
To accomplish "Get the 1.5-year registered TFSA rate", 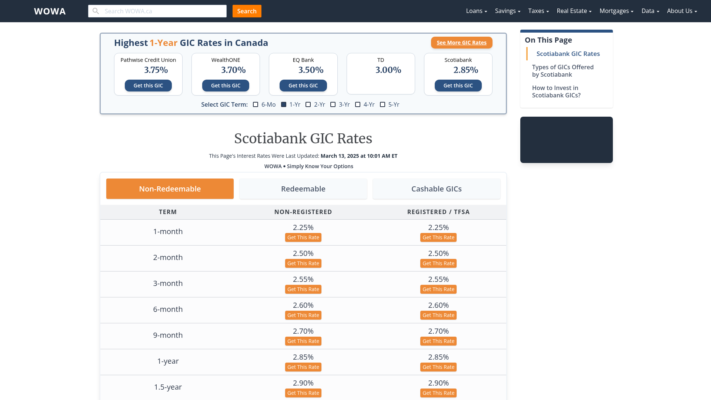I will [x=438, y=393].
